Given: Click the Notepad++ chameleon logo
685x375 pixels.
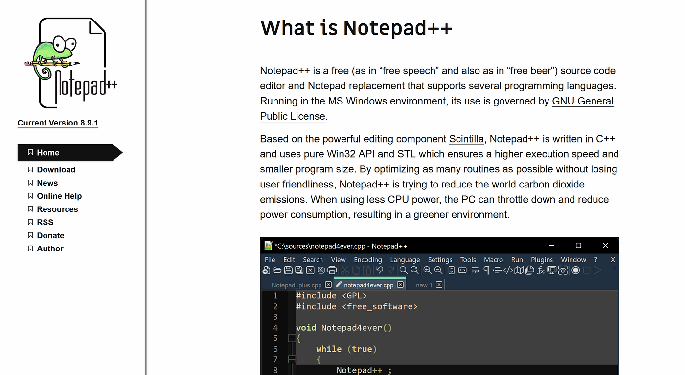Looking at the screenshot, I should 70,63.
